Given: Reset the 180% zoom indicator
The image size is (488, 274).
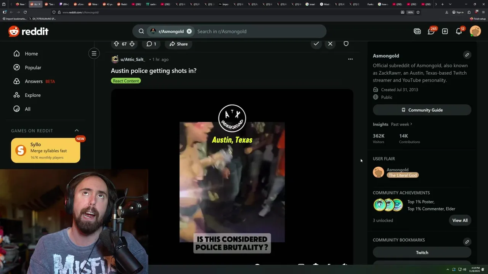Looking at the screenshot, I should tap(410, 12).
